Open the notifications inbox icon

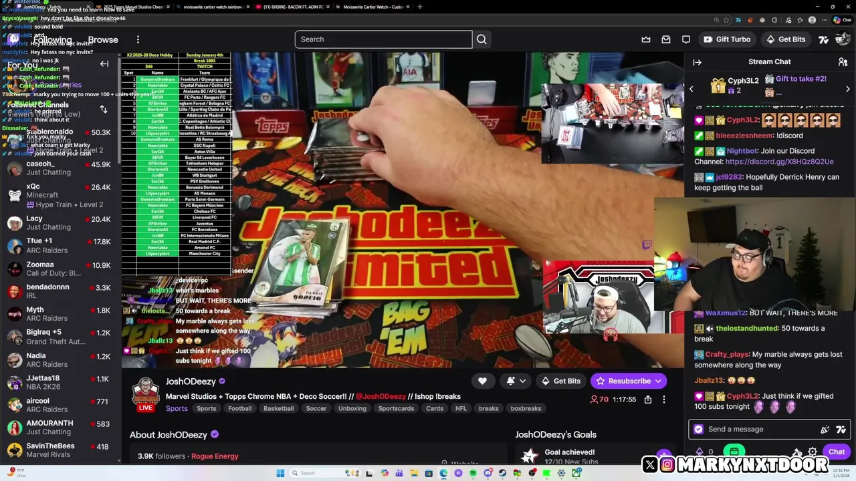(666, 39)
